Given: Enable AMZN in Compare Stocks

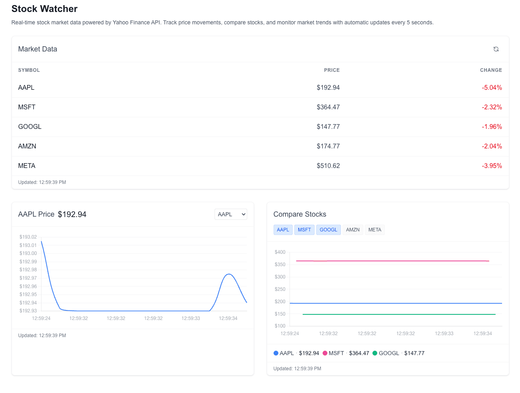Looking at the screenshot, I should (353, 230).
